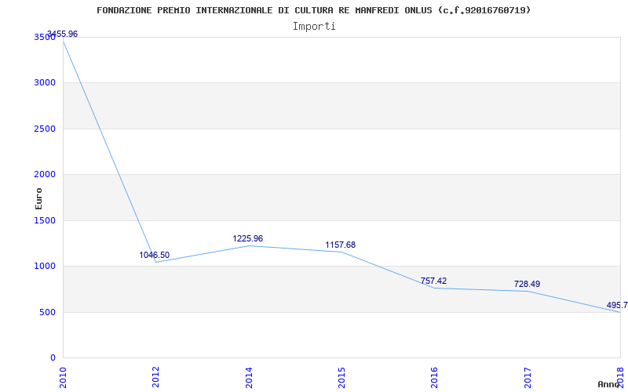Viewport: 628px width, 392px height.
Task: Select data label 728.49
Action: click(x=527, y=285)
